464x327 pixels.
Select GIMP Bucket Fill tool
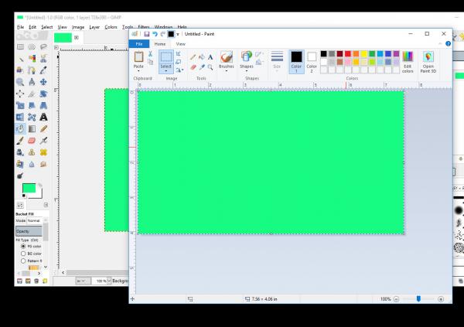[20, 129]
